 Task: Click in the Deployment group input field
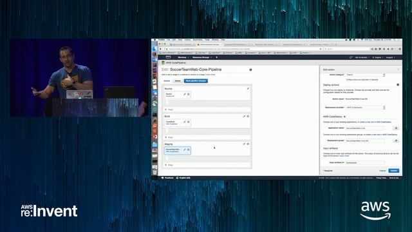365,140
